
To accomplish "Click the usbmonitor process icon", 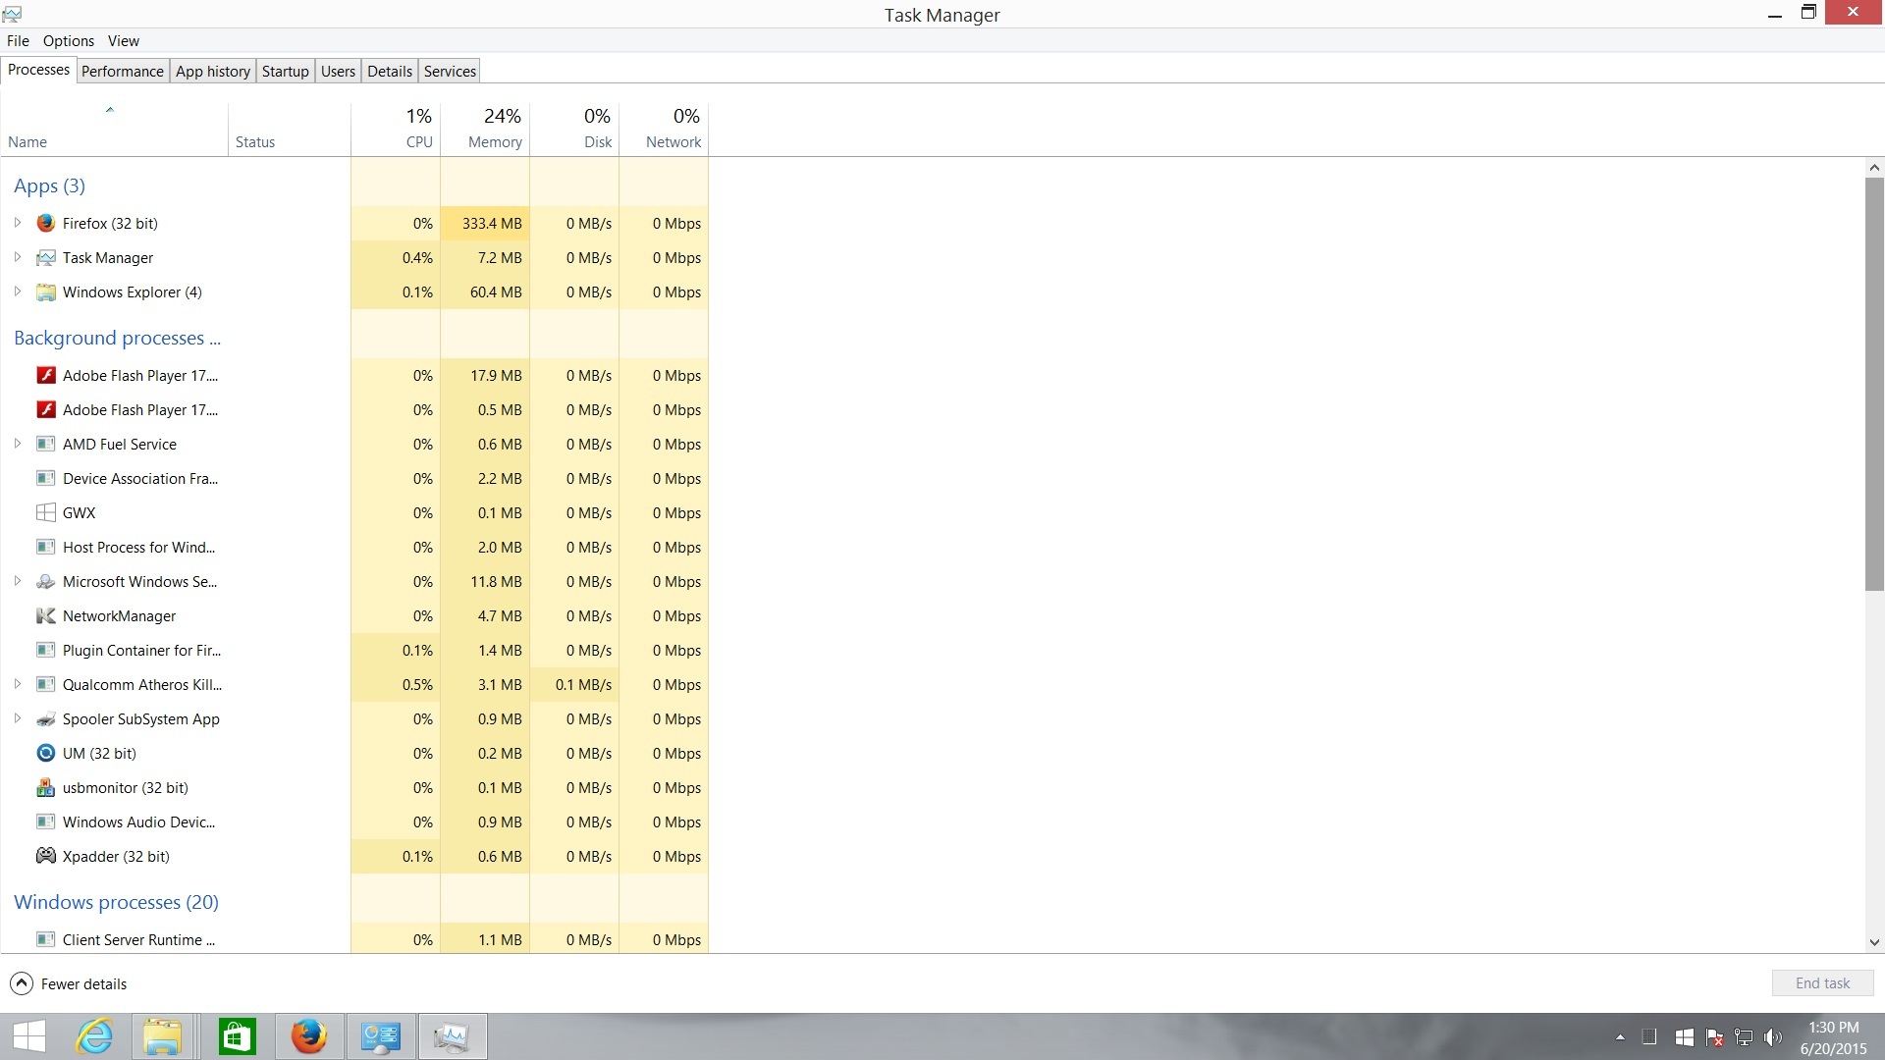I will (x=45, y=787).
